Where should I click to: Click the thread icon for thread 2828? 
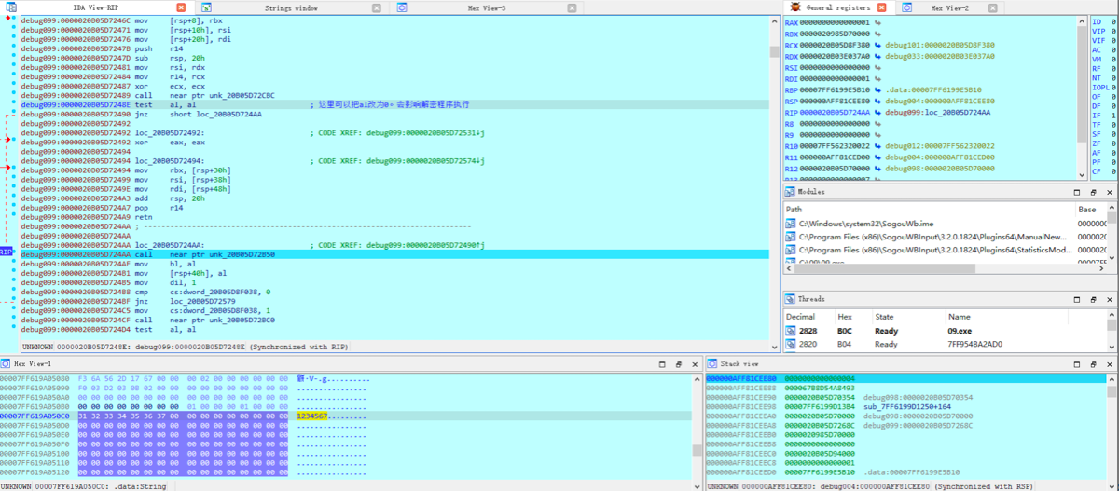[791, 331]
